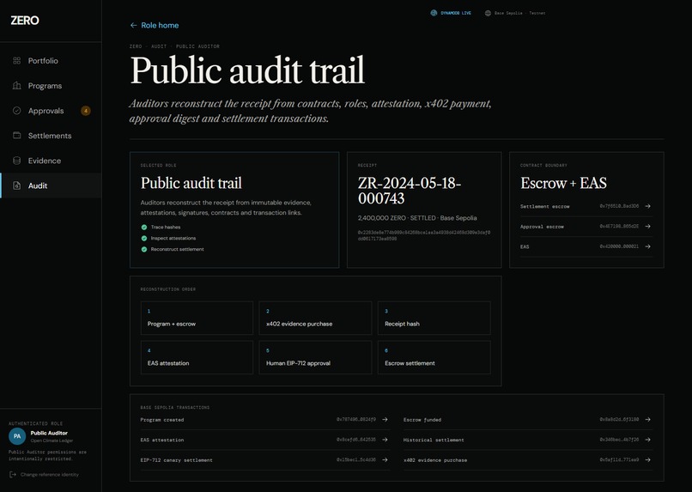Click the Portfolio grid icon

[17, 60]
